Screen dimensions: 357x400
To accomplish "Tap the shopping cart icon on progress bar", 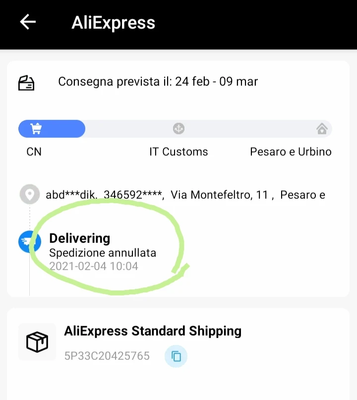I will point(36,128).
